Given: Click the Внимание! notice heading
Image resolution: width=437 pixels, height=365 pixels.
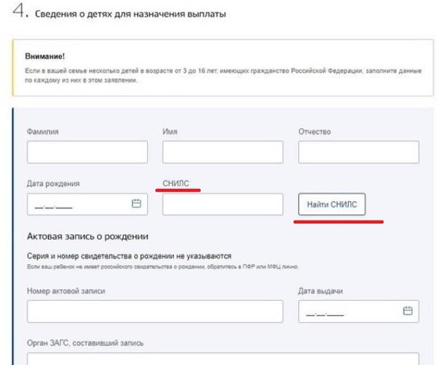Looking at the screenshot, I should click(x=46, y=56).
